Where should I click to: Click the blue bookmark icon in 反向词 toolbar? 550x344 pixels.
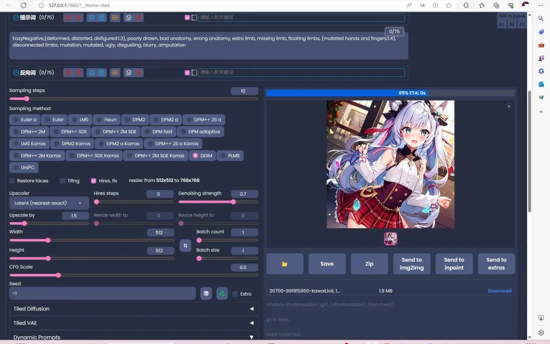[102, 73]
